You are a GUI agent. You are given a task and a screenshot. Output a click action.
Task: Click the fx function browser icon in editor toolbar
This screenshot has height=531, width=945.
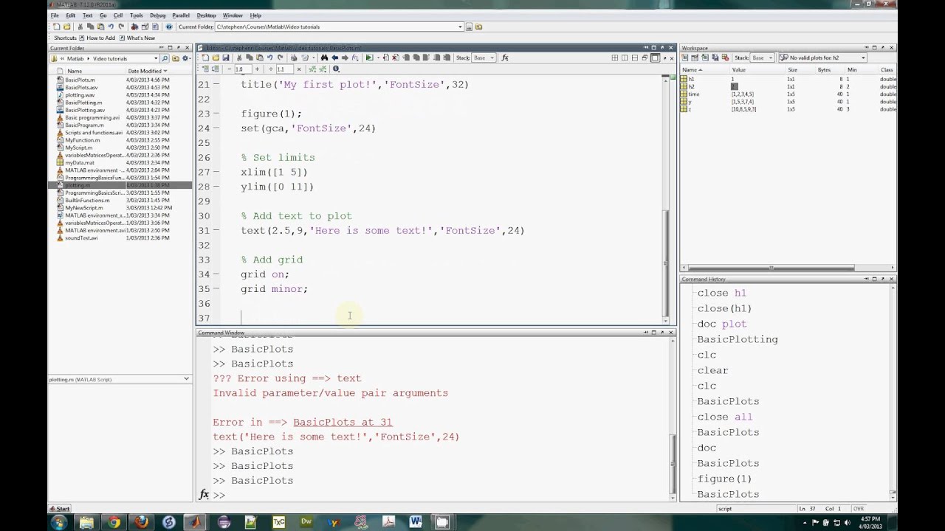[x=505, y=58]
